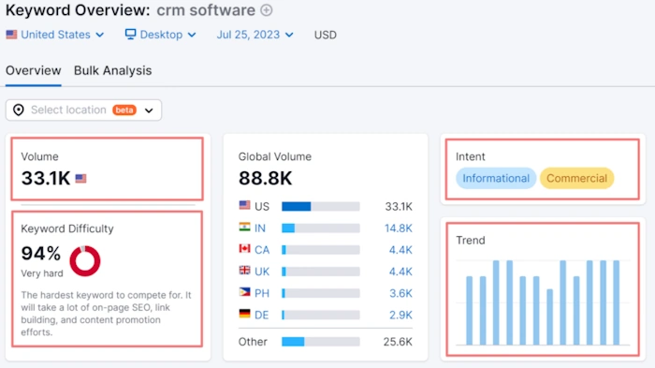Click the orange beta badge
The width and height of the screenshot is (655, 368).
coord(124,110)
